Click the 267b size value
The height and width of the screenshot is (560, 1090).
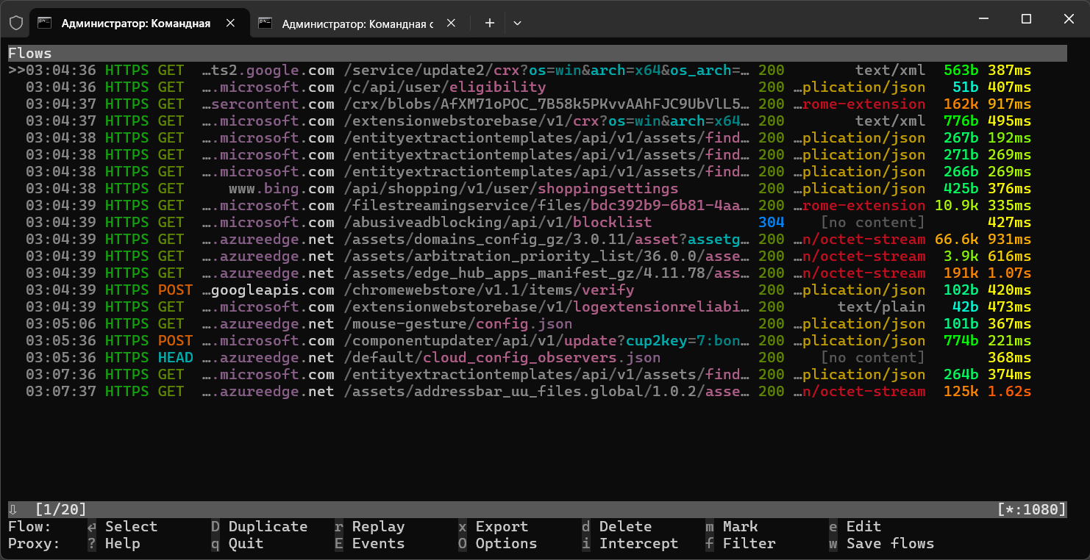tap(961, 138)
